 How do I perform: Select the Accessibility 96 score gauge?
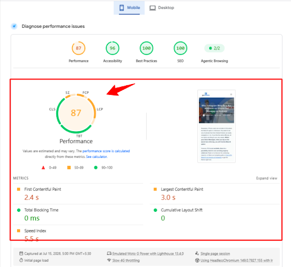pos(113,48)
